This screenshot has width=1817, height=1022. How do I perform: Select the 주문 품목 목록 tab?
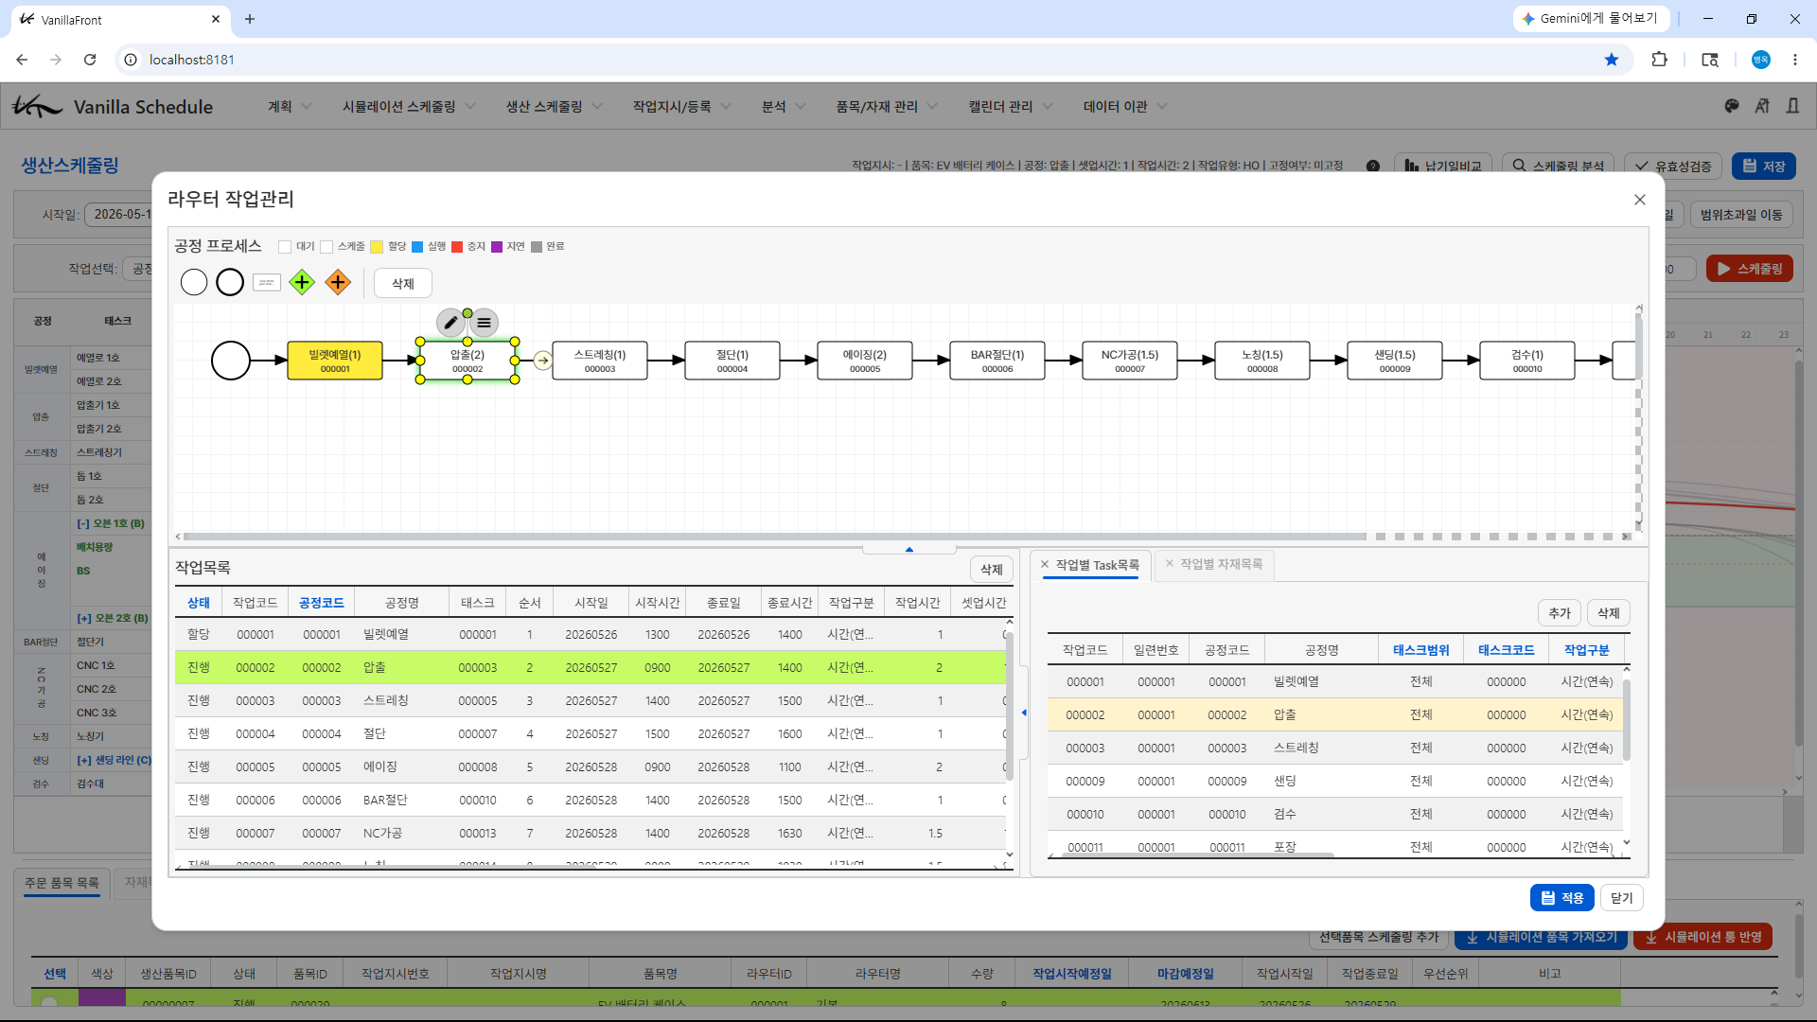point(62,883)
